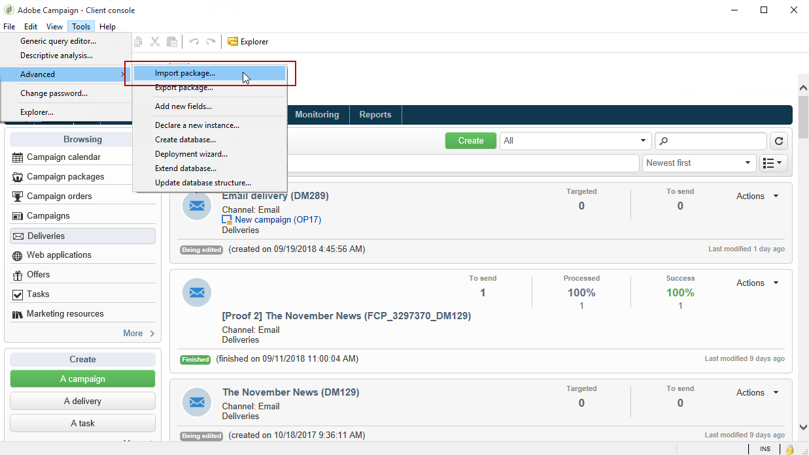Open the Help menu
809x455 pixels.
coord(108,27)
